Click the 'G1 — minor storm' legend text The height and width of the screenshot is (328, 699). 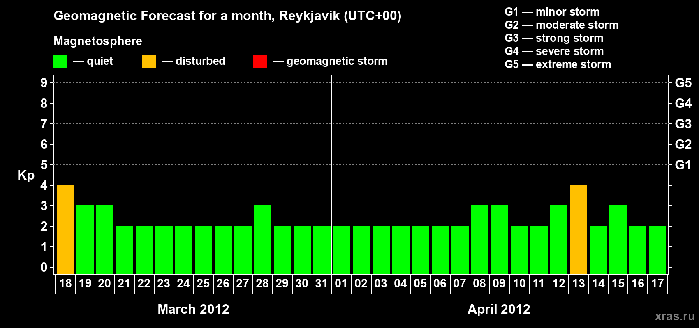click(552, 12)
